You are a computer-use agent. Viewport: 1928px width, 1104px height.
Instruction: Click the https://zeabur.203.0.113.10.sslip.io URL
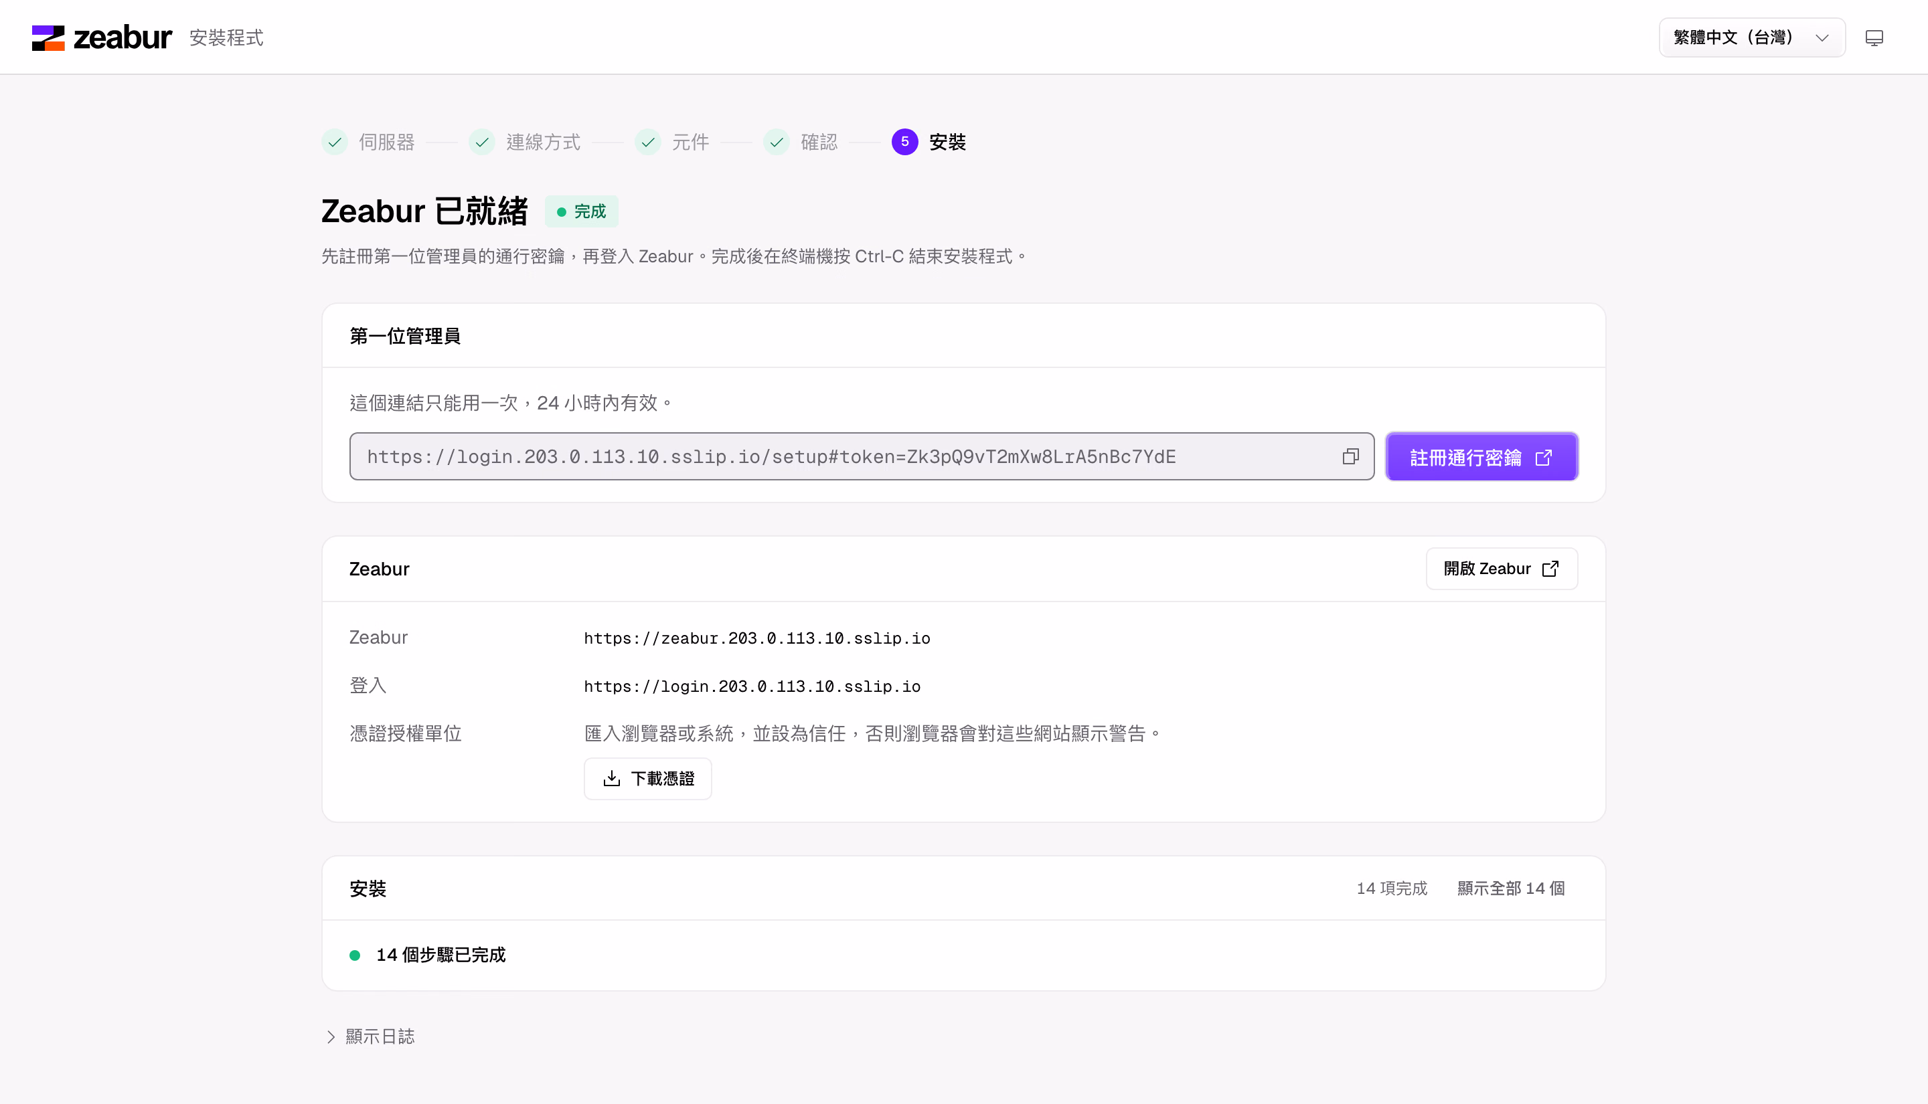coord(757,638)
